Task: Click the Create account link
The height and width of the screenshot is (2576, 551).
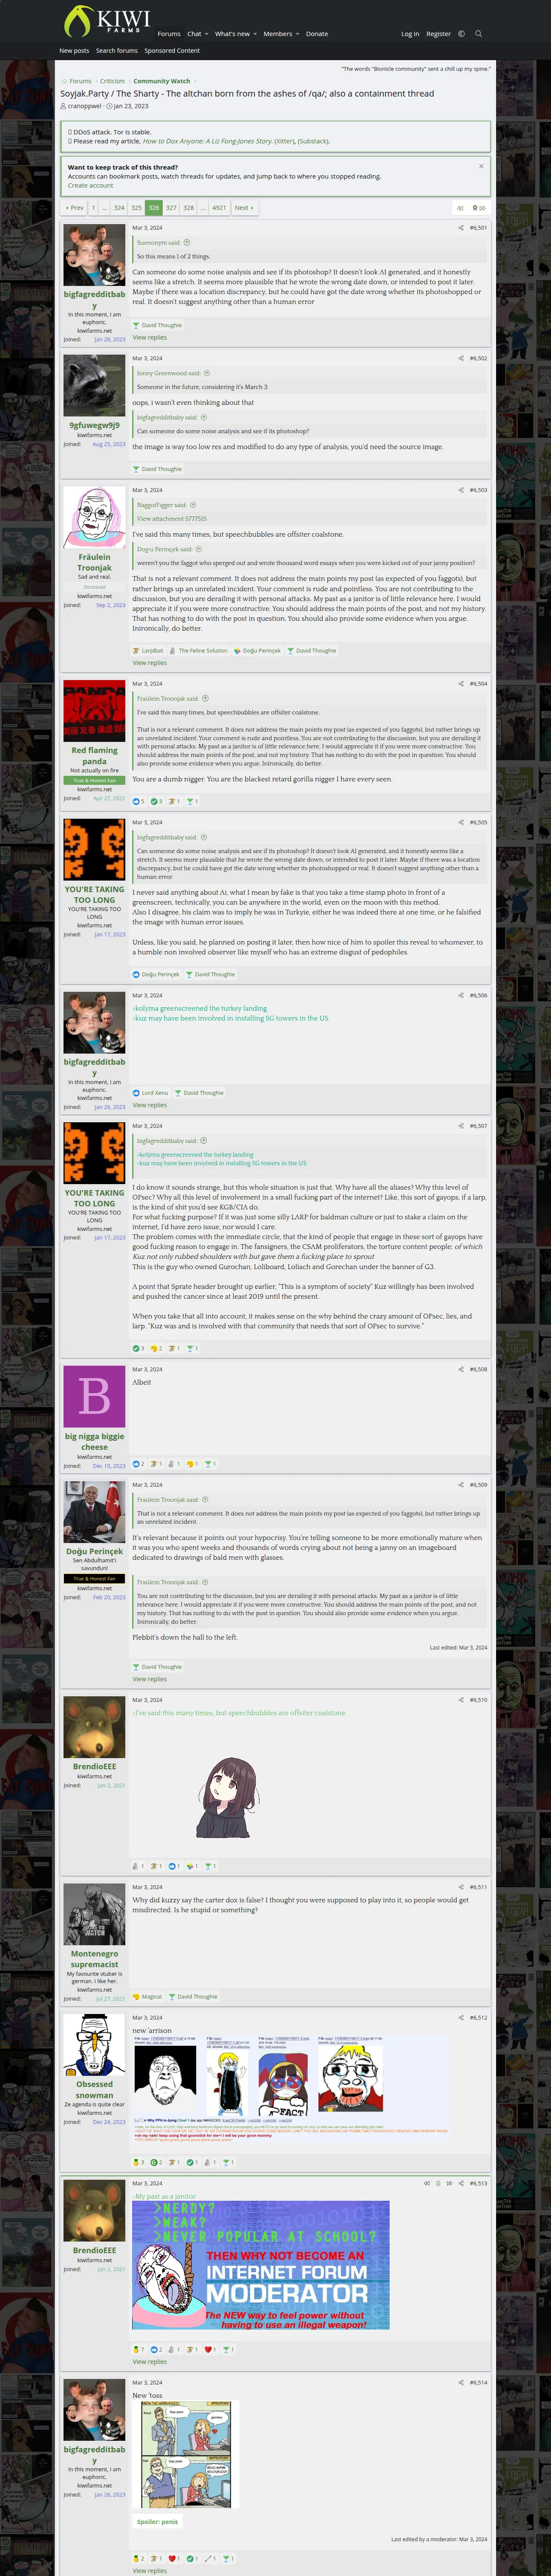Action: (x=90, y=185)
